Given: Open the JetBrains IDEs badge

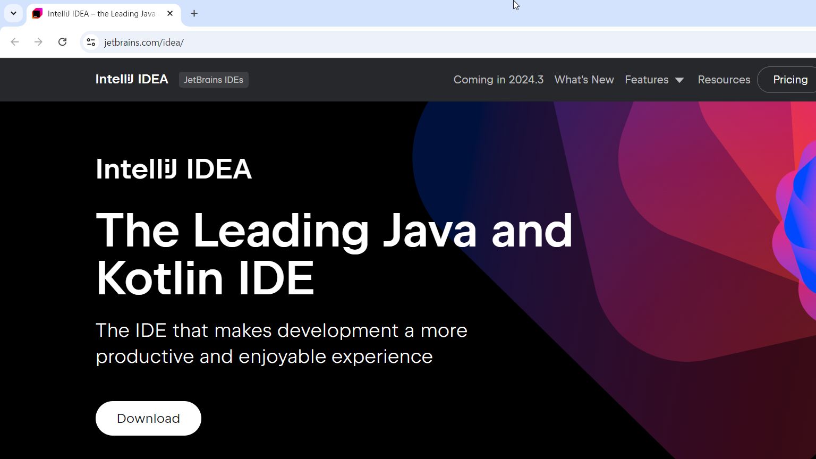Looking at the screenshot, I should (214, 80).
